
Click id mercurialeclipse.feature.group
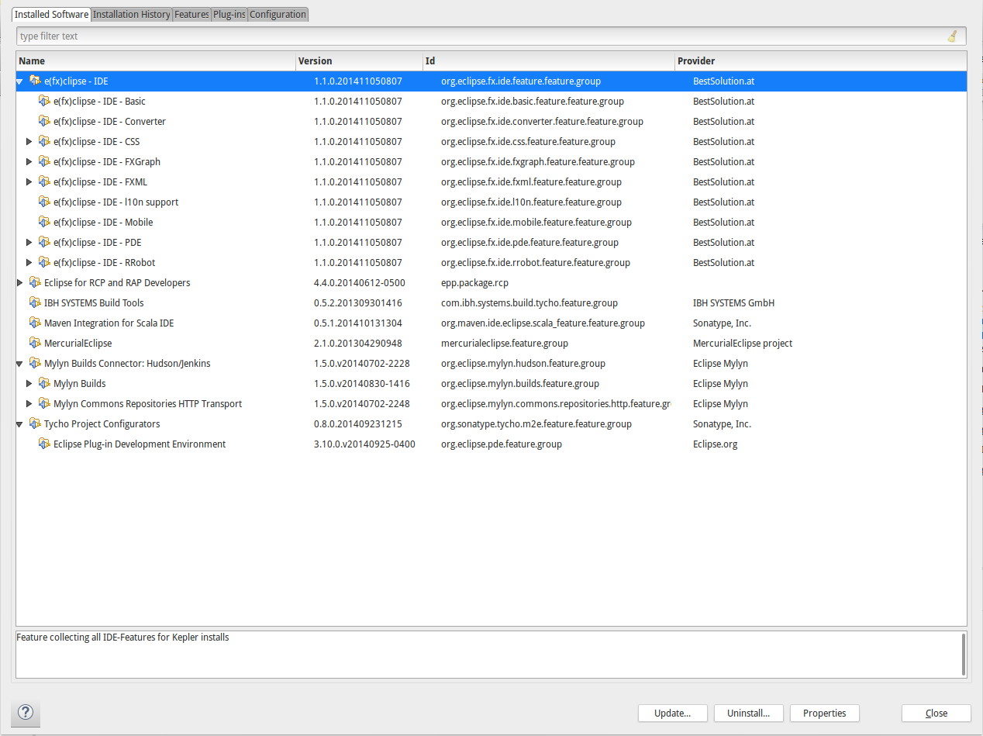coord(505,343)
